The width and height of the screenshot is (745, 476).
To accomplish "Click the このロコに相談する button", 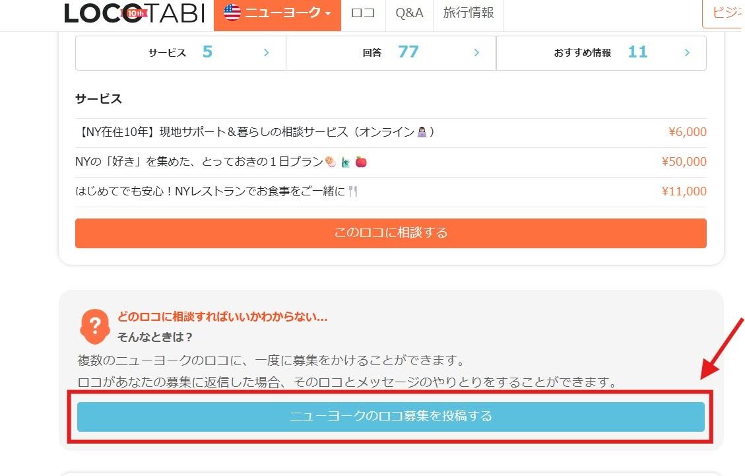I will pos(391,233).
